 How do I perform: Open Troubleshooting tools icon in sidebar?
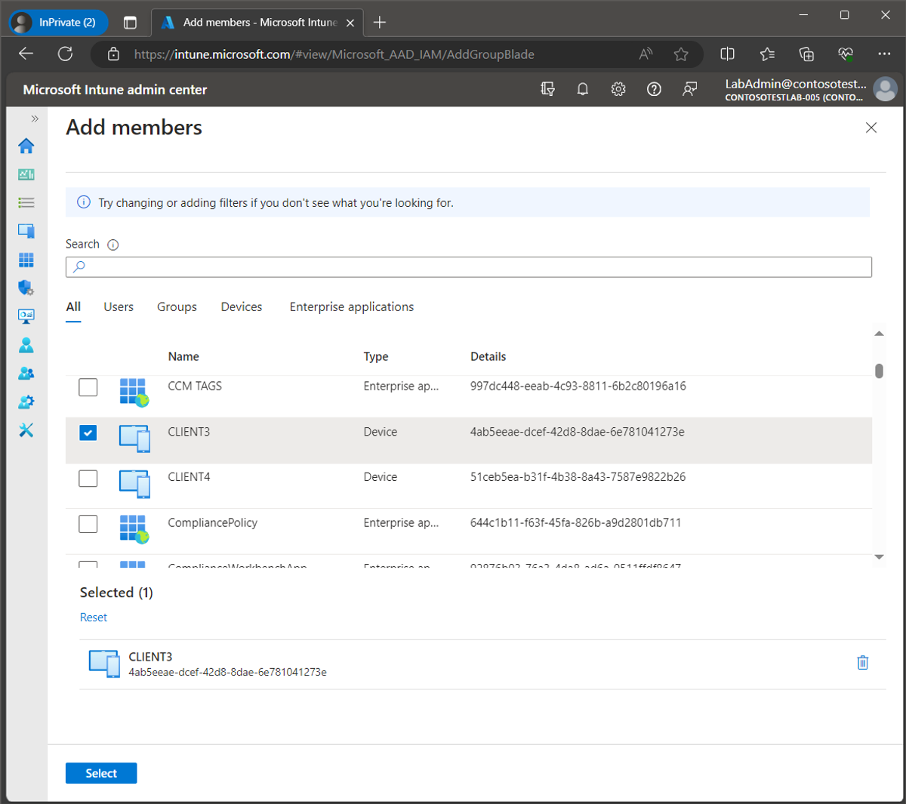26,430
